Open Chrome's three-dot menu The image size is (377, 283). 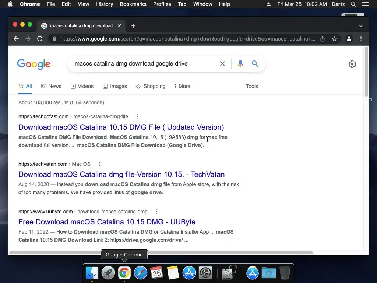click(x=361, y=39)
